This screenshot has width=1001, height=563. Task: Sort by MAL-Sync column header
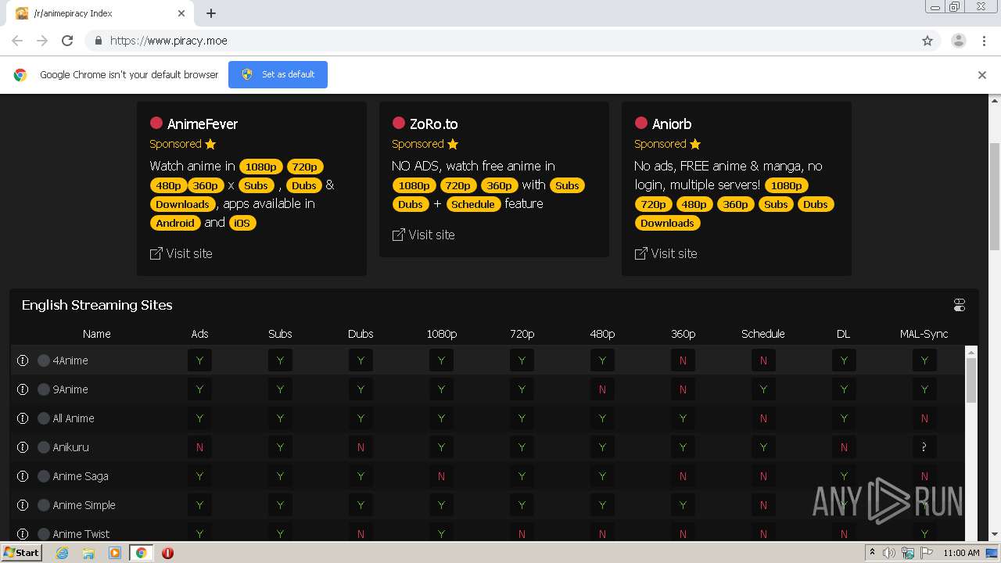[x=924, y=334]
